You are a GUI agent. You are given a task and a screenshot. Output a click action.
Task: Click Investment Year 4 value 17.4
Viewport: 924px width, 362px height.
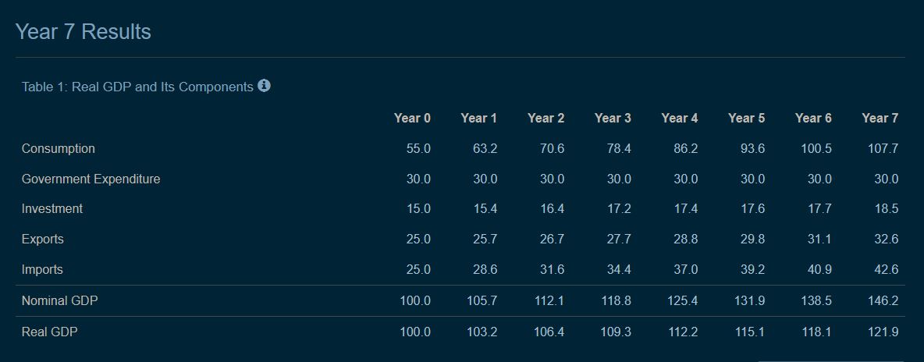click(x=686, y=209)
